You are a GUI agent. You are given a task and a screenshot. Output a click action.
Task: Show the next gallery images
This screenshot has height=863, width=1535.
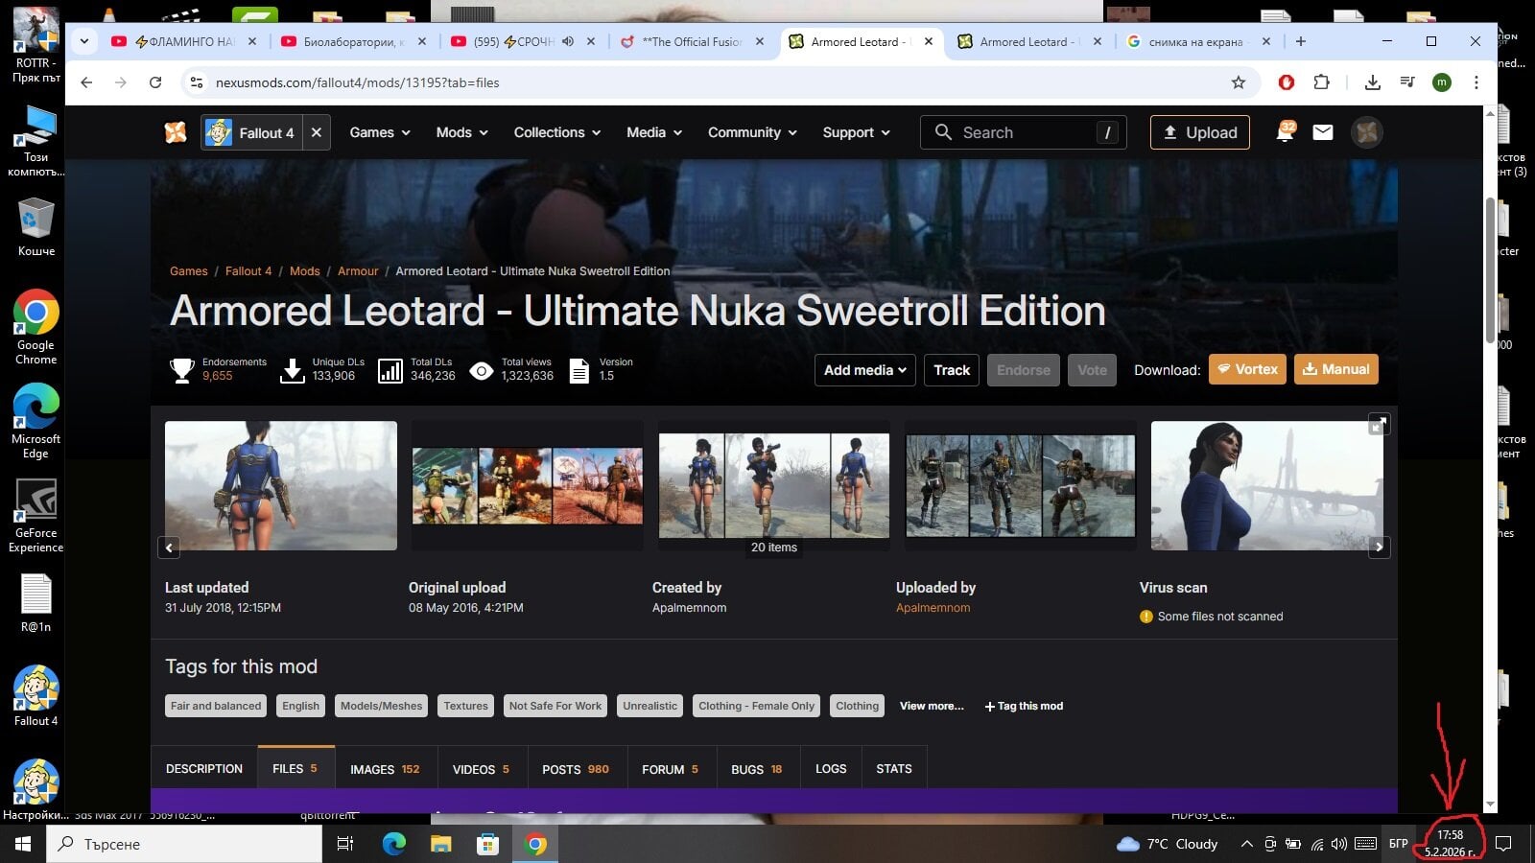pos(1379,548)
